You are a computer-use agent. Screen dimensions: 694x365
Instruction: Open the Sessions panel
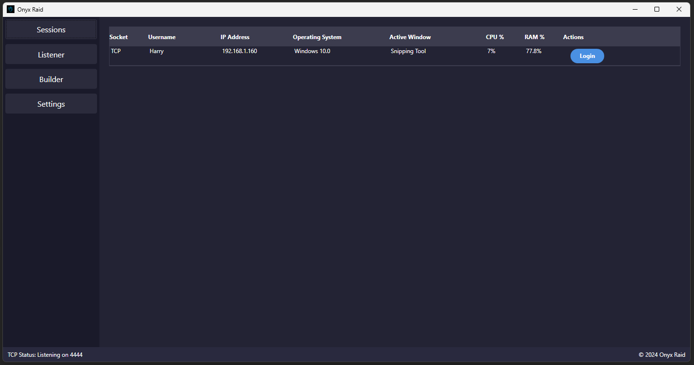[x=51, y=29]
